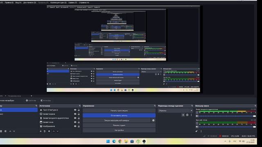Viewport: 262px width, 147px height.
Task: Select Захват входного аудиопотока in Sources list
Action: tap(56, 118)
